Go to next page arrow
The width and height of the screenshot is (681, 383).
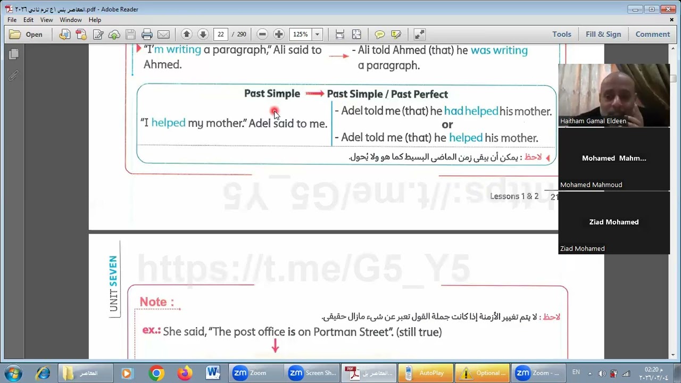(203, 35)
